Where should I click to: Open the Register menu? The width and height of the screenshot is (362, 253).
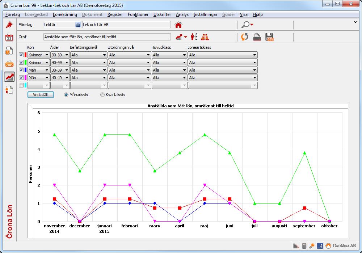[x=115, y=14]
